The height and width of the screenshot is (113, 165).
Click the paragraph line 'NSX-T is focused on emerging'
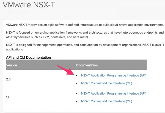pyautogui.click(x=86, y=33)
